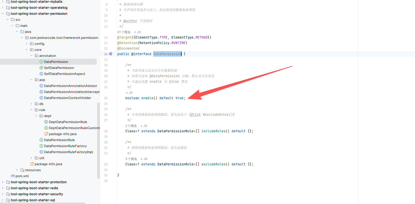
Task: Click the project tree vertical scrollbar
Action: (x=98, y=140)
